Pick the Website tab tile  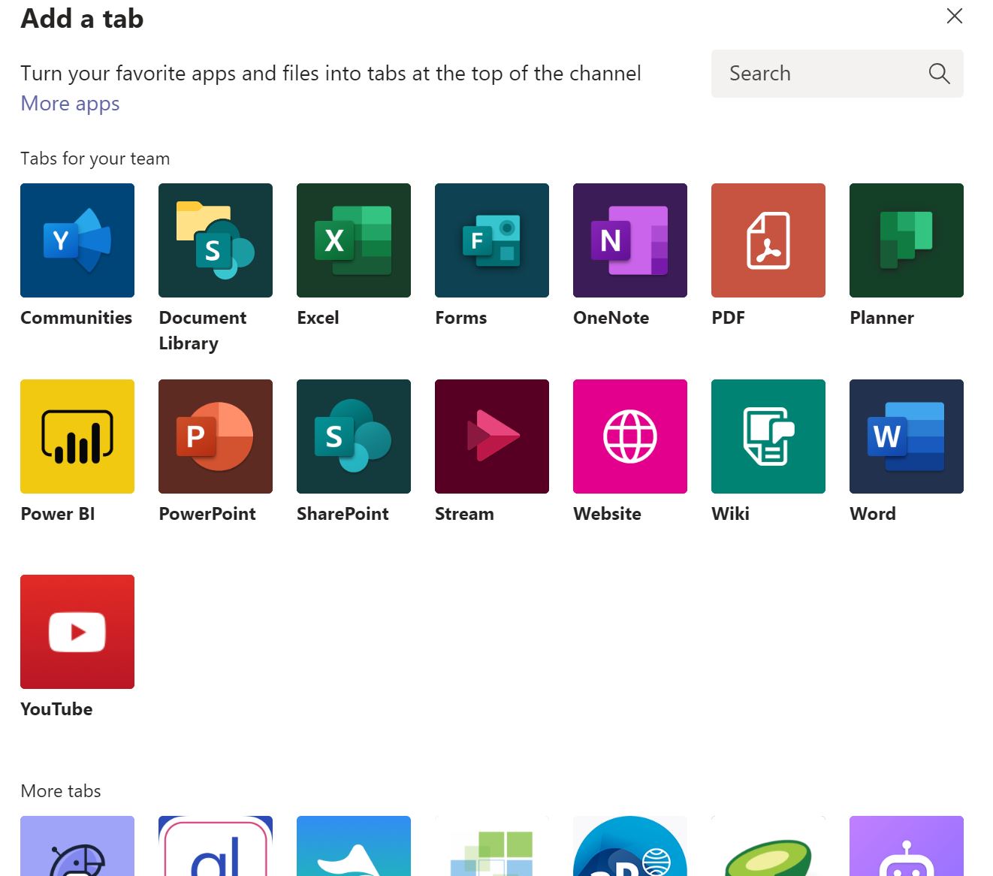pyautogui.click(x=630, y=436)
